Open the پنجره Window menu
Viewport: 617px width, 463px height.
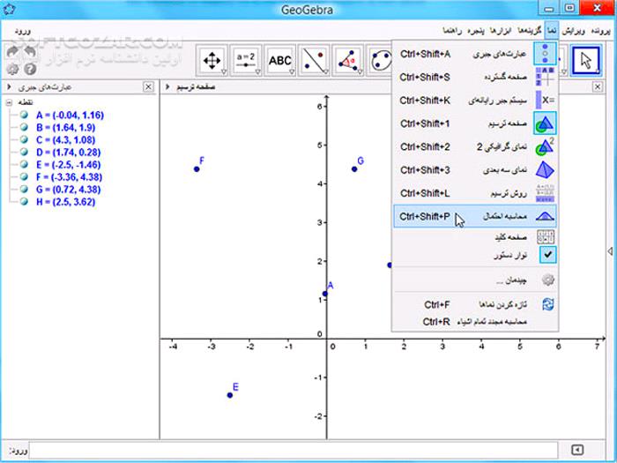[x=476, y=31]
